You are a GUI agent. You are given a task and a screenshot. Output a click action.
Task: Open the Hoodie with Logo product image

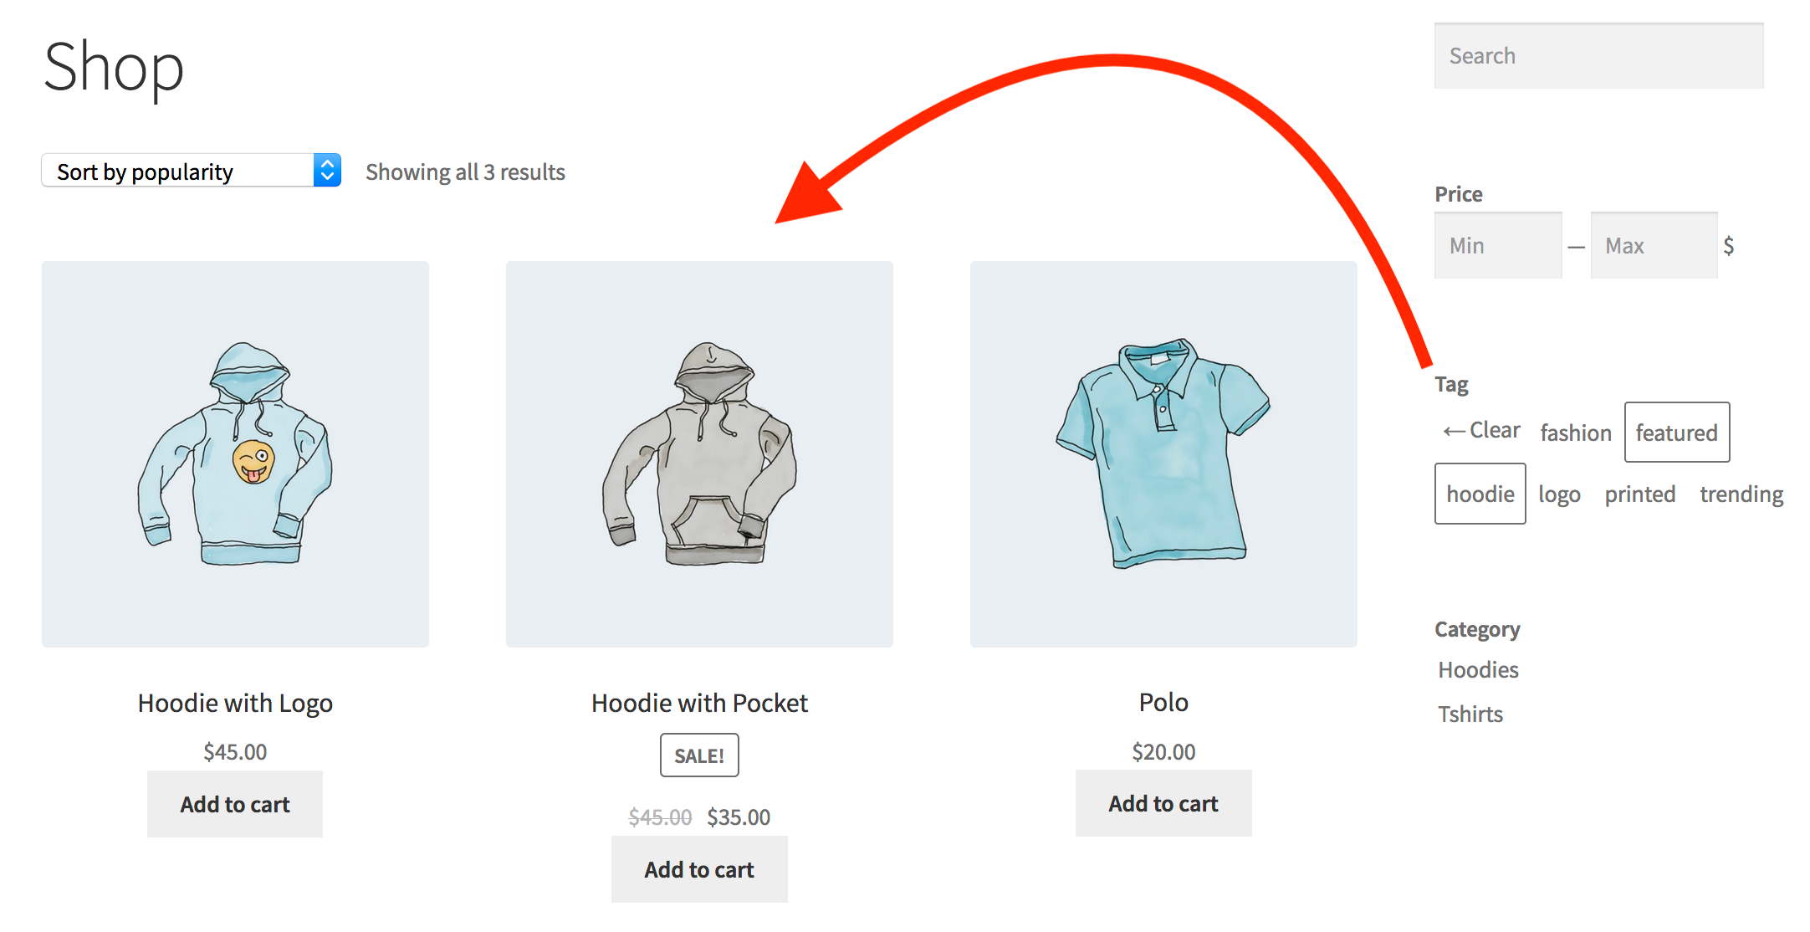[x=235, y=454]
